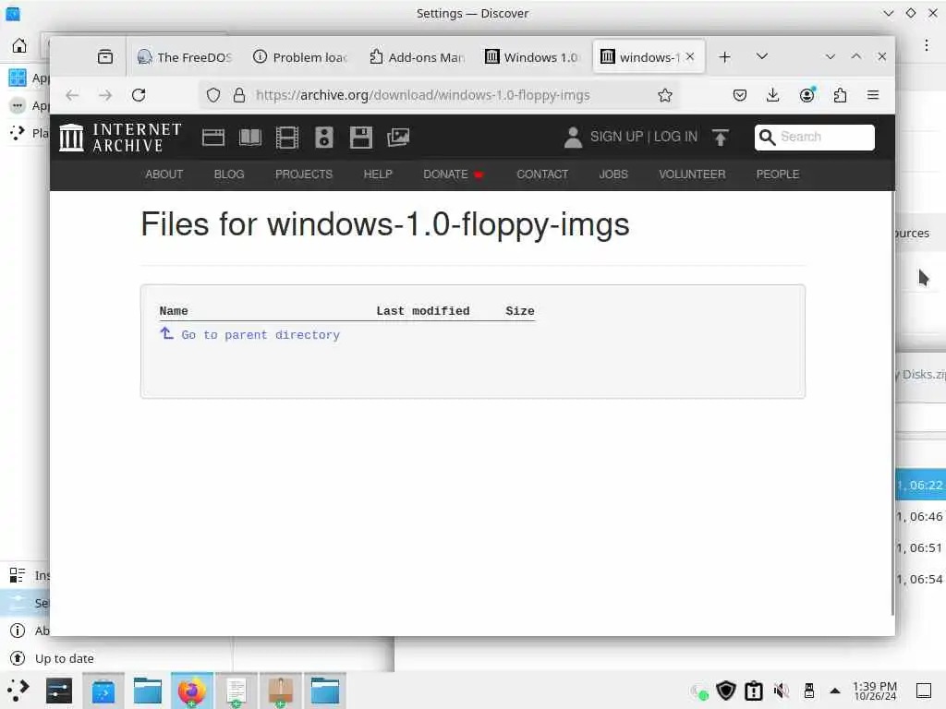
Task: Open Firefox hamburger application menu
Action: point(872,95)
